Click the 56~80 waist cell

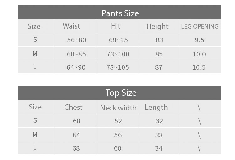76,40
